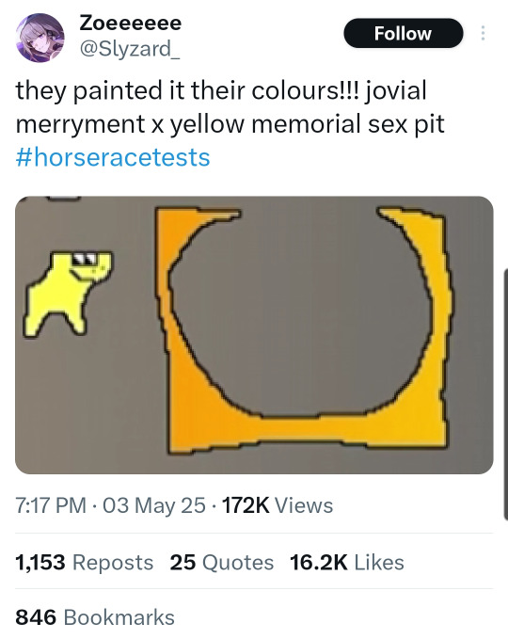View the 1,153 Reposts list
508x639 pixels.
point(85,562)
